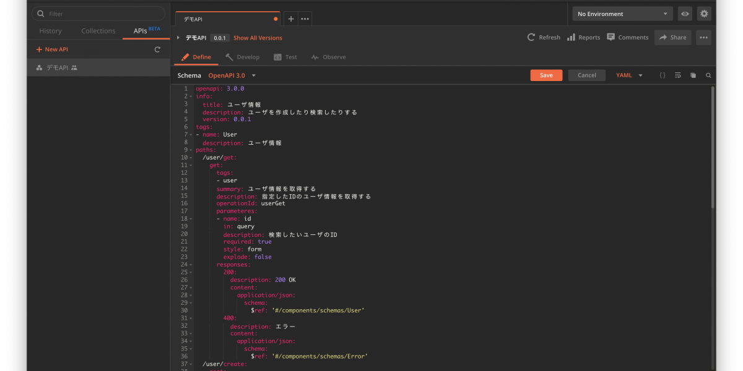743x371 pixels.
Task: Collapse the info block at line 2
Action: coord(191,96)
